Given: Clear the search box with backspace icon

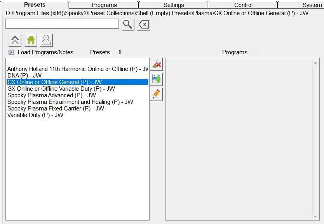Looking at the screenshot, I should 143,25.
